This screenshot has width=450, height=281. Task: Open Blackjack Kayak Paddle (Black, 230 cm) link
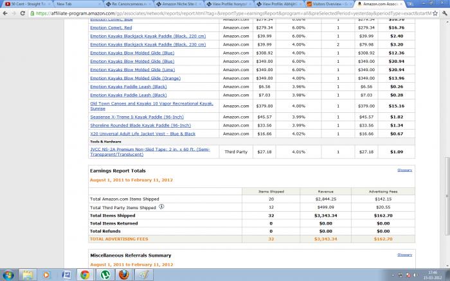click(148, 44)
